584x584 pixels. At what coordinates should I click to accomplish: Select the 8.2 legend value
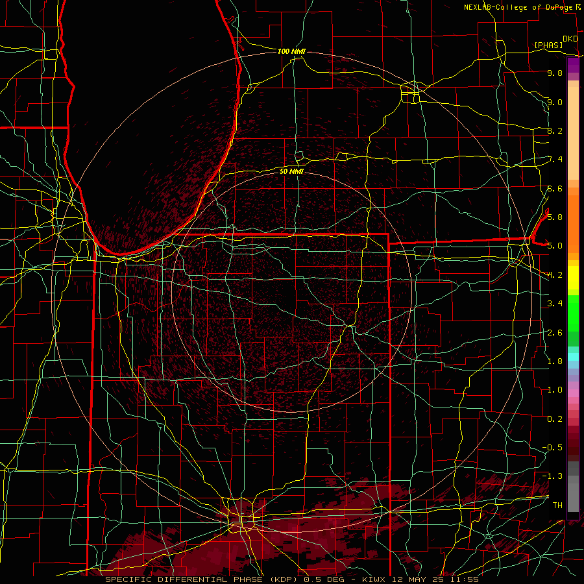(555, 130)
